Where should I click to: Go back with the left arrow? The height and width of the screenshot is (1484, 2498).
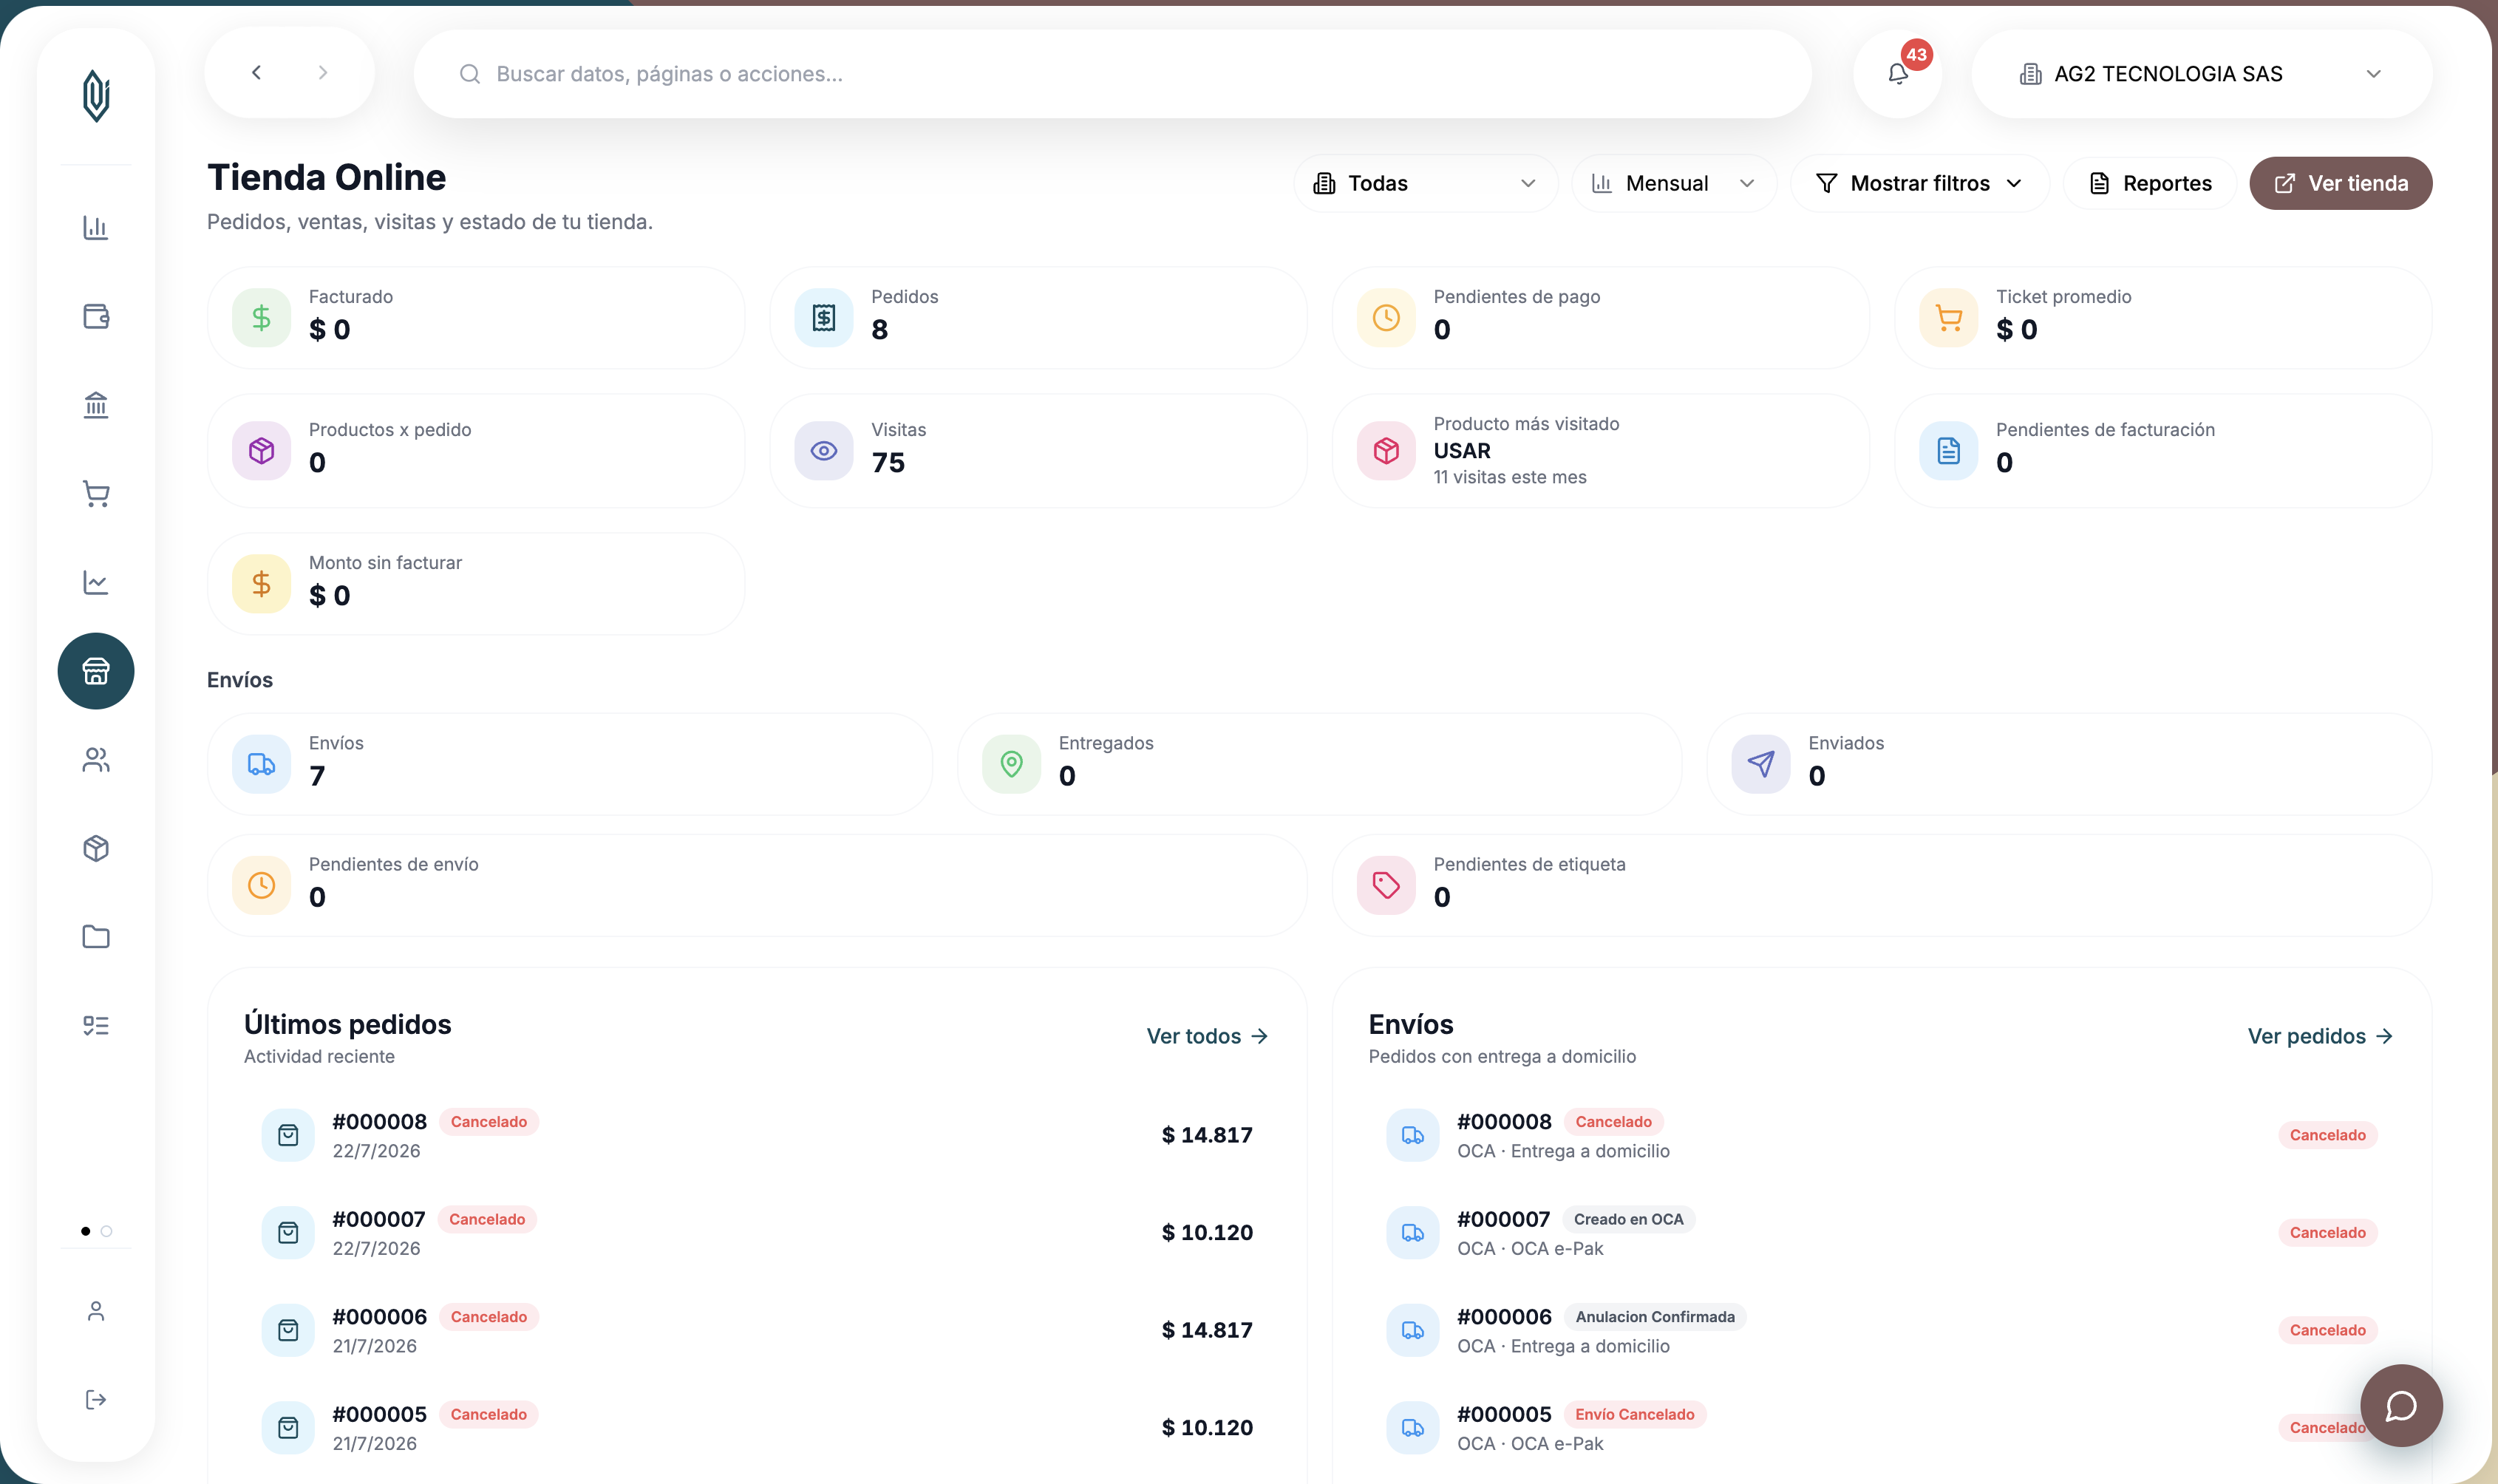(257, 73)
